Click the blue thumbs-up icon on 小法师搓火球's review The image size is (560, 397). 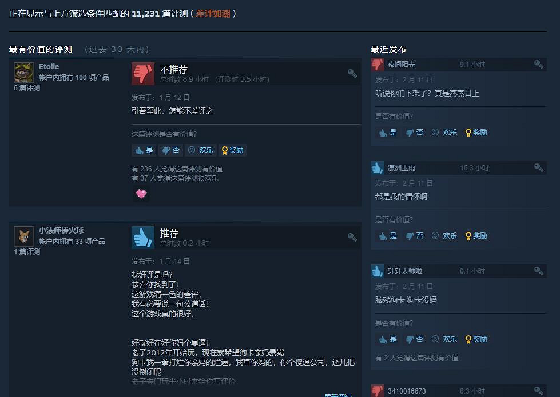(143, 238)
